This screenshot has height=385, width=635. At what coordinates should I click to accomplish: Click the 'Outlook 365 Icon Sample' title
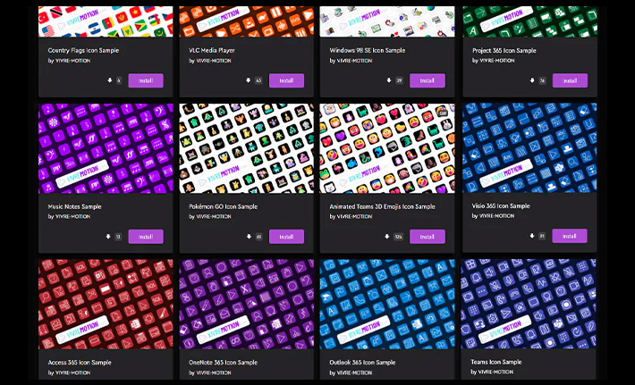point(362,363)
